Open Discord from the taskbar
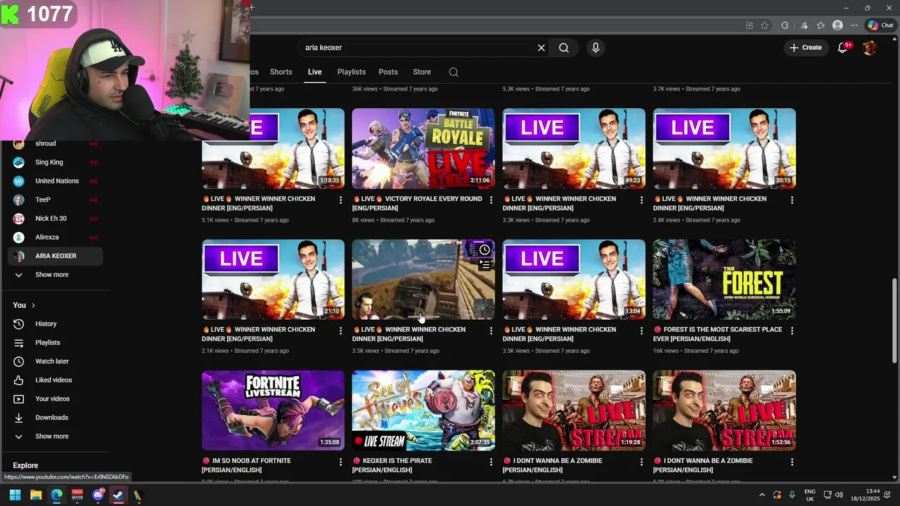The width and height of the screenshot is (900, 506). (98, 495)
